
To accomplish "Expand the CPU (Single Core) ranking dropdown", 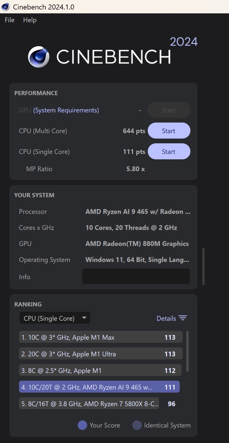I will 55,318.
